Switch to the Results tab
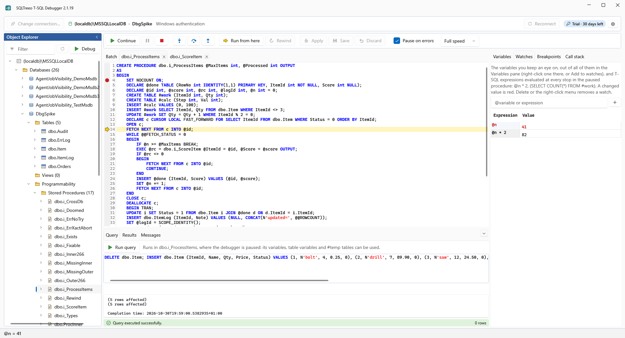625x338 pixels. point(129,235)
